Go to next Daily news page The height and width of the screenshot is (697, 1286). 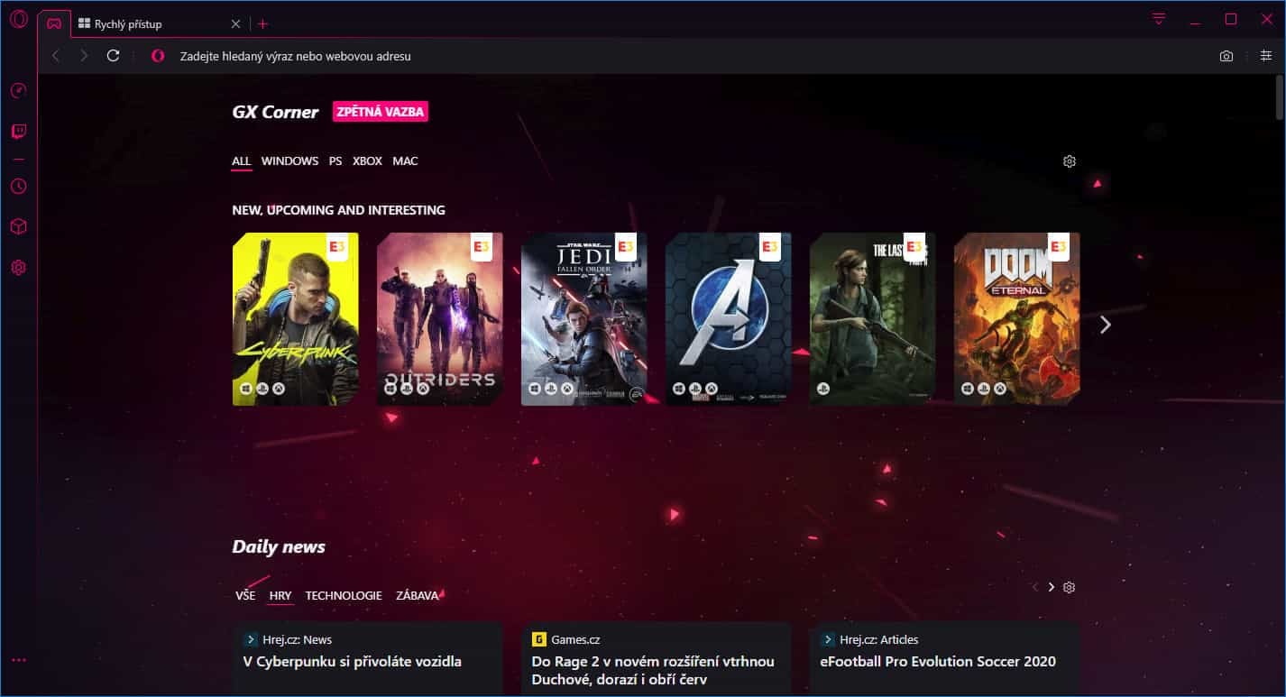(1052, 587)
